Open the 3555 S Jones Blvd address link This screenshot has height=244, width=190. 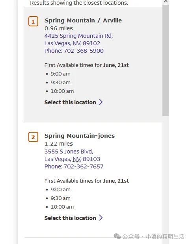(69, 152)
